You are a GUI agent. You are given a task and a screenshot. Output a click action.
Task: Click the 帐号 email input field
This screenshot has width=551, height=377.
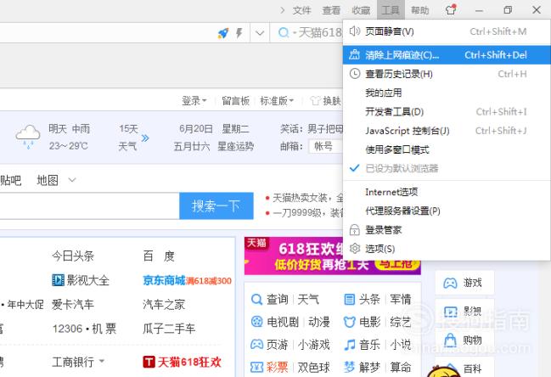click(325, 146)
